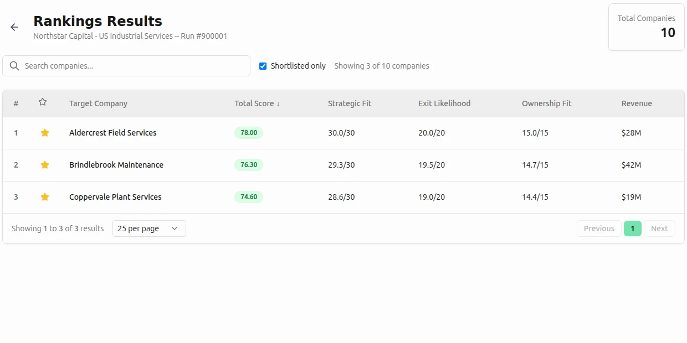This screenshot has height=343, width=687.
Task: Click the # rank column header
Action: coord(16,103)
